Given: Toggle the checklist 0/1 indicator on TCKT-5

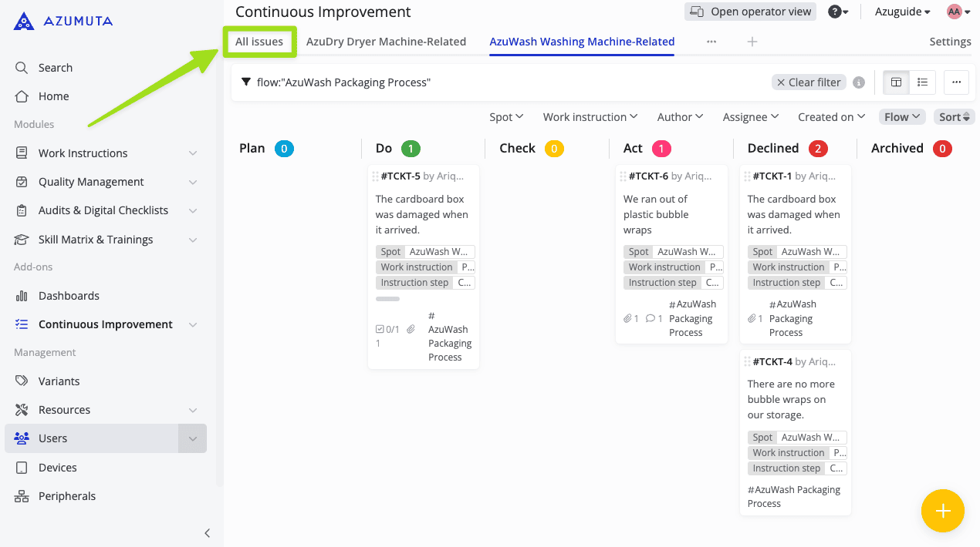Looking at the screenshot, I should (x=387, y=329).
